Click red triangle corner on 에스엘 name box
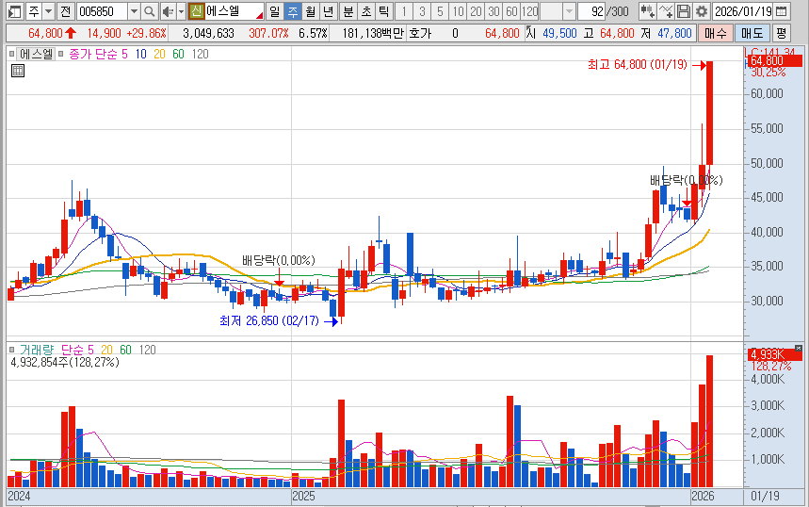Screen dimensions: 809x507 (261, 15)
